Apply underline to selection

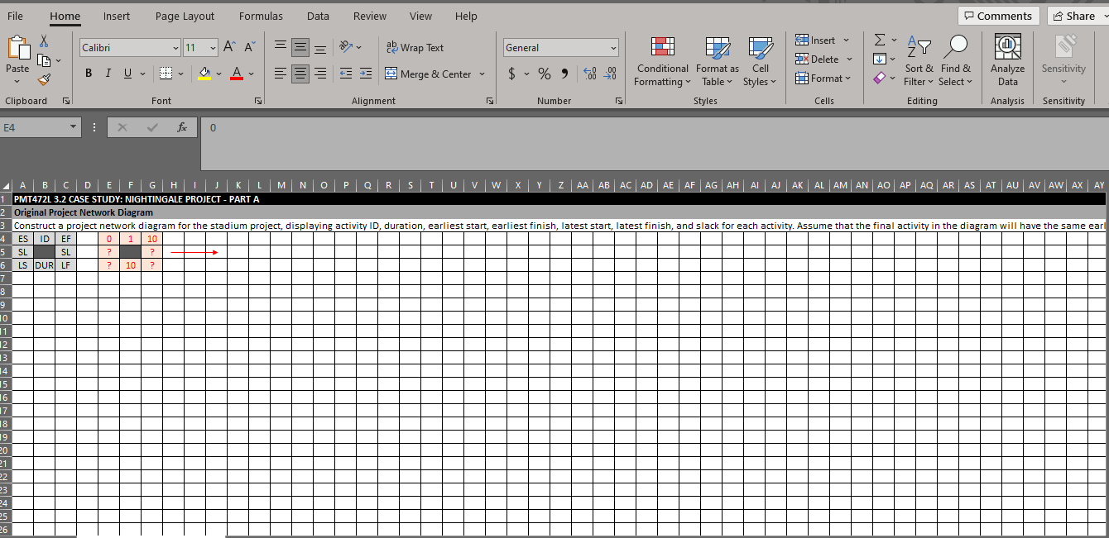tap(126, 74)
